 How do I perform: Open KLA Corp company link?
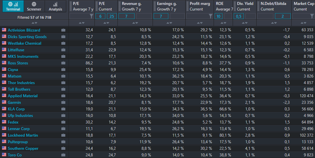pyautogui.click(x=16, y=109)
